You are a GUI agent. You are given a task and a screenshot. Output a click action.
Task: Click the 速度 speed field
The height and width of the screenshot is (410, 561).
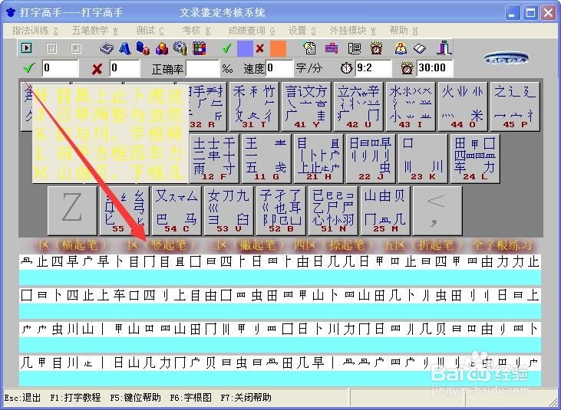(x=279, y=68)
